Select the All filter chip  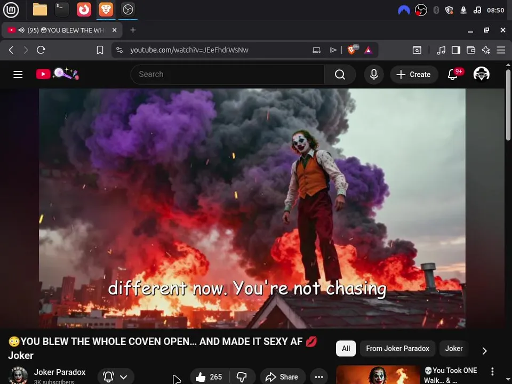pyautogui.click(x=346, y=348)
